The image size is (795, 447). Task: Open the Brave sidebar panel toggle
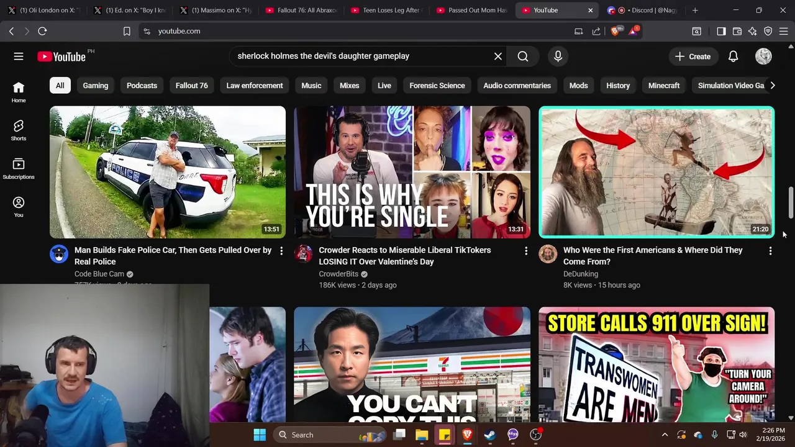[721, 31]
